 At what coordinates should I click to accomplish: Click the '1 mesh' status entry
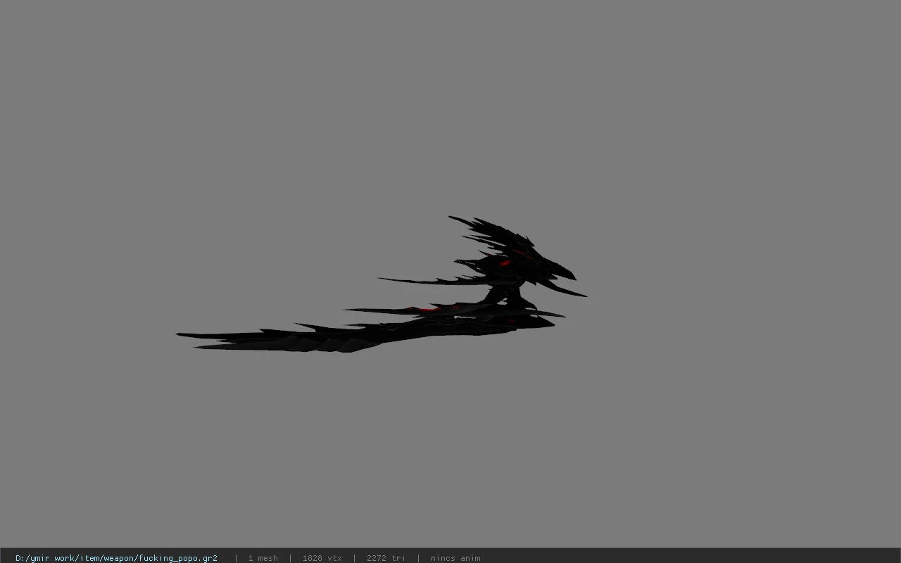pos(263,558)
